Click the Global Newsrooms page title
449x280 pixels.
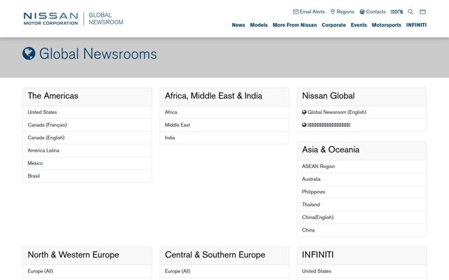pos(98,54)
